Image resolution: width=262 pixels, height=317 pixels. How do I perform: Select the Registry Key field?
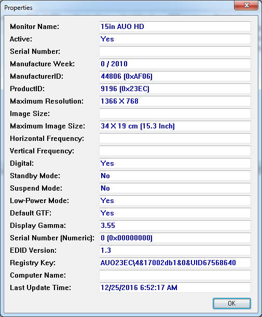[x=175, y=263]
